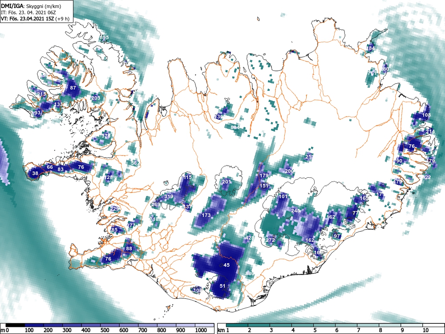Select the '173' value on the map

point(206,215)
